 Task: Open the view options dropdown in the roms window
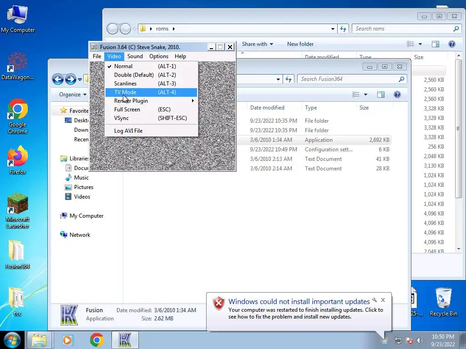click(x=420, y=44)
